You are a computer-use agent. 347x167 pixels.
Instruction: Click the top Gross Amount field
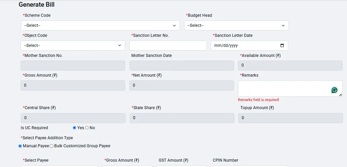tap(73, 85)
